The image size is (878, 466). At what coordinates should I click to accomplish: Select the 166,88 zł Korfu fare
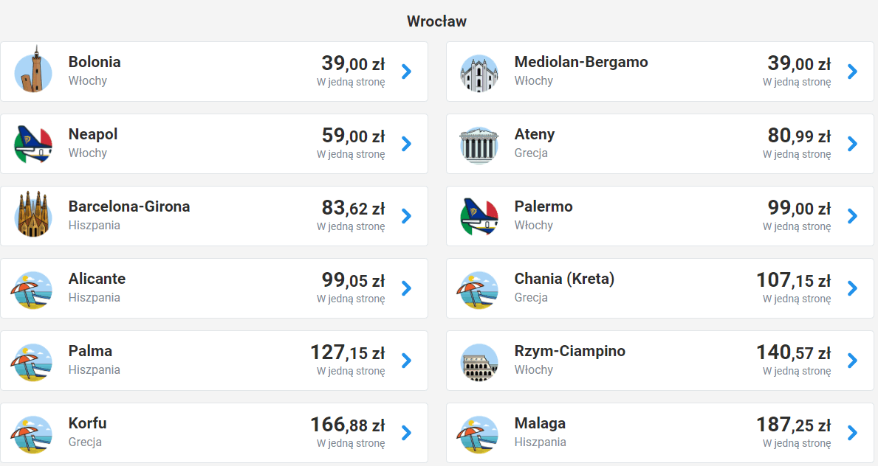[347, 425]
